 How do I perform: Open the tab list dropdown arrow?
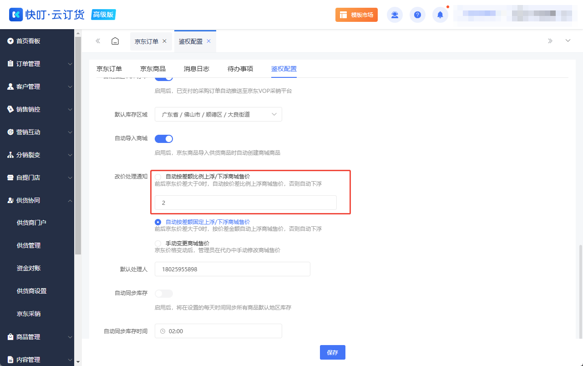coord(568,41)
